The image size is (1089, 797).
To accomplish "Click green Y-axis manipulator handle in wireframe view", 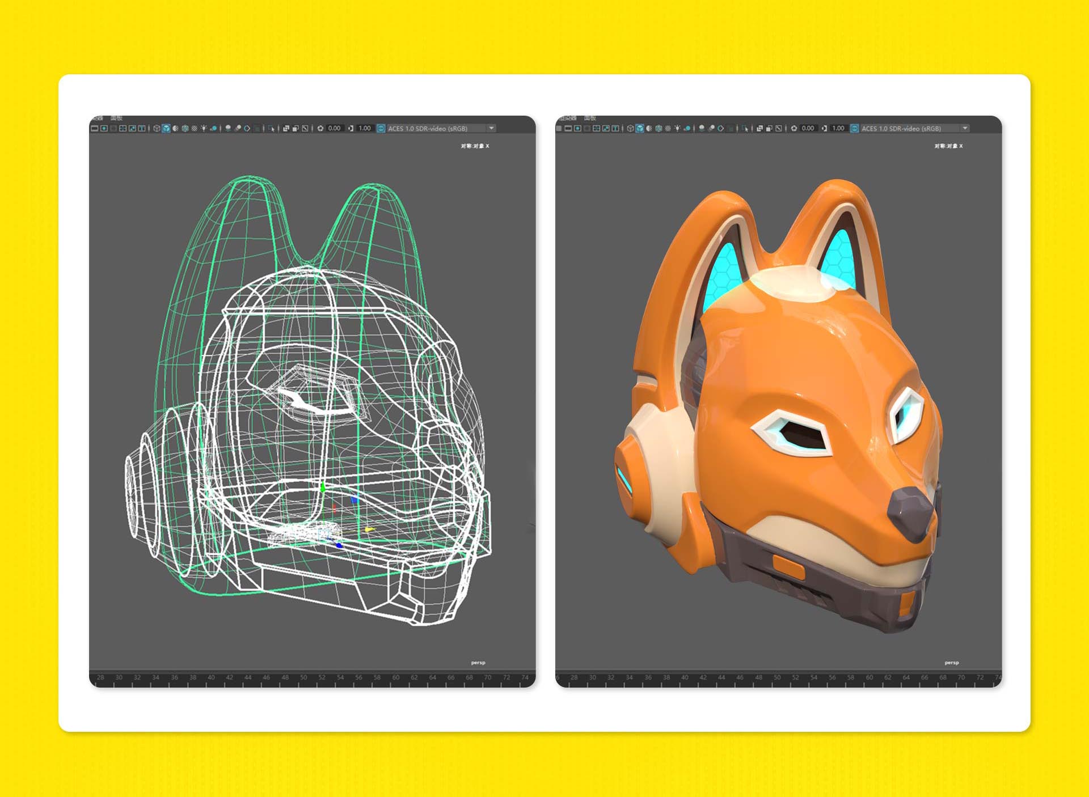I will [x=323, y=487].
